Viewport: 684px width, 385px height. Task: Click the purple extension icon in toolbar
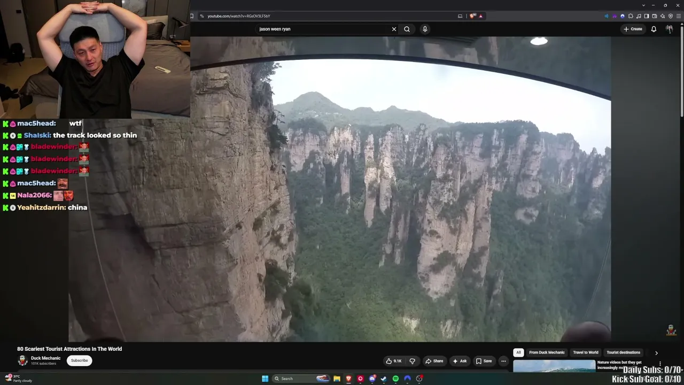615,16
